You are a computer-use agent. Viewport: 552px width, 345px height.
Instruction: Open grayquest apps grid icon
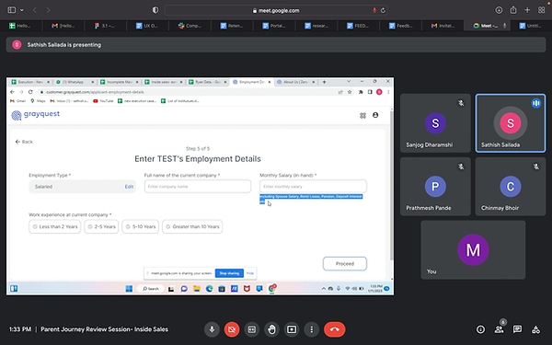tap(363, 116)
